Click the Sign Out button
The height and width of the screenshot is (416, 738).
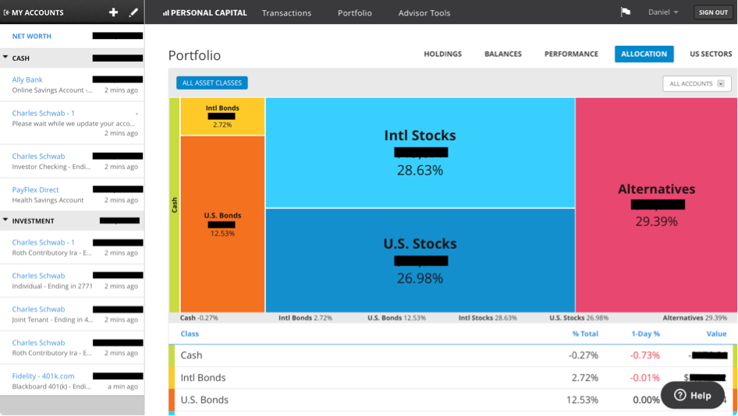pyautogui.click(x=713, y=12)
